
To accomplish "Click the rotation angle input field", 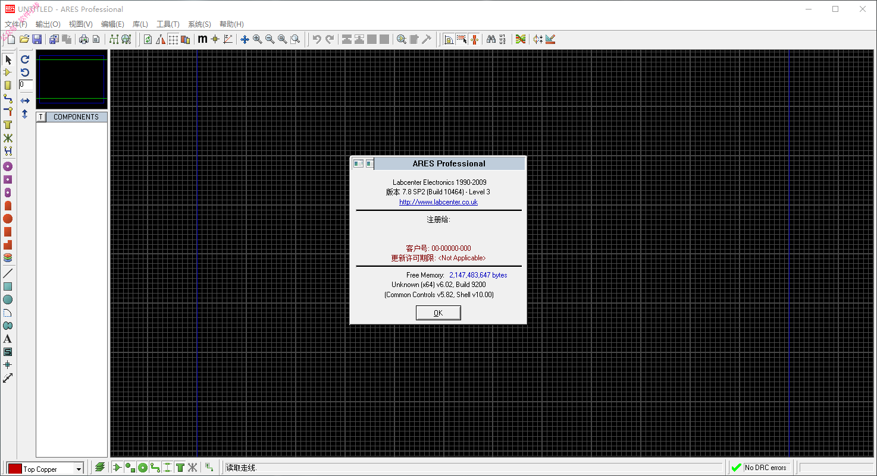I will (x=26, y=85).
